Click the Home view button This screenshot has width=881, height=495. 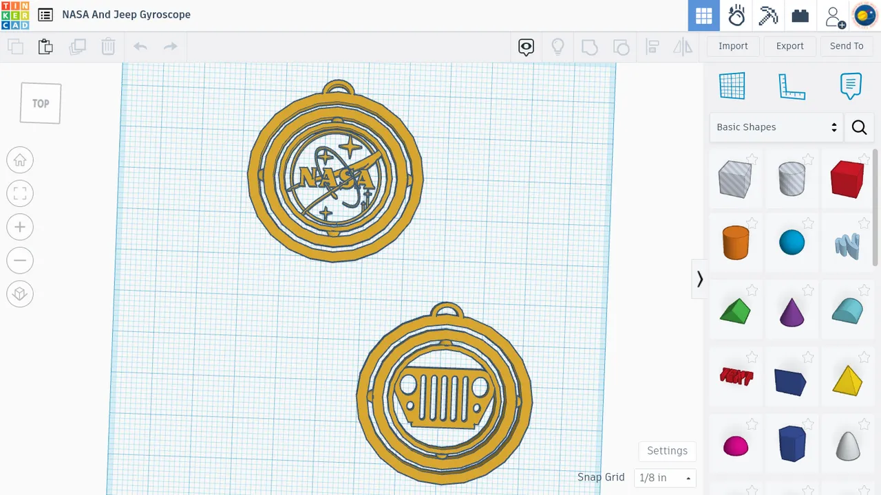click(20, 161)
